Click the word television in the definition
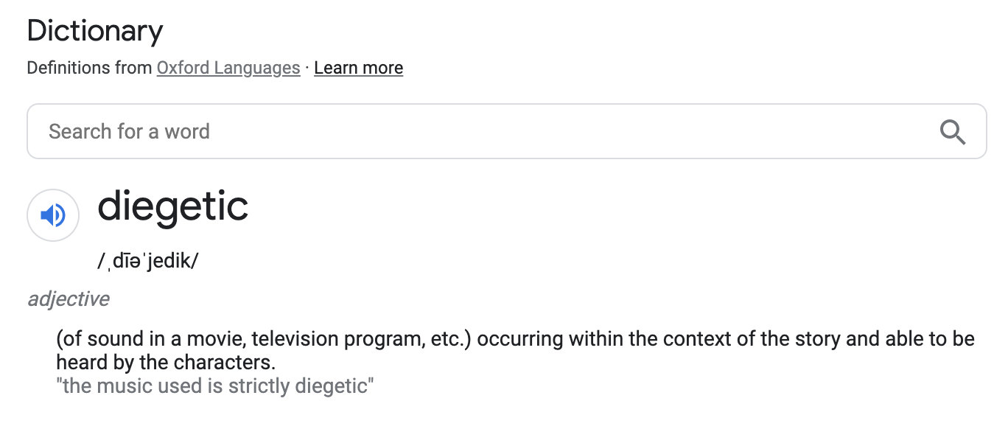Image resolution: width=1008 pixels, height=429 pixels. [301, 340]
